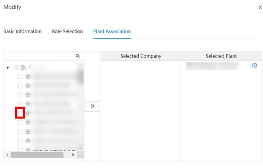Close the Modify dialog

pyautogui.click(x=260, y=7)
